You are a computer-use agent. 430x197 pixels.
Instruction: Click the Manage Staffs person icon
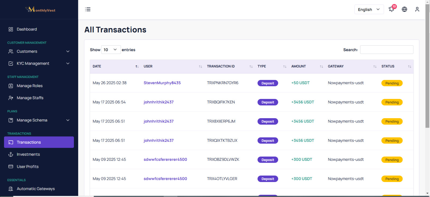click(x=11, y=98)
